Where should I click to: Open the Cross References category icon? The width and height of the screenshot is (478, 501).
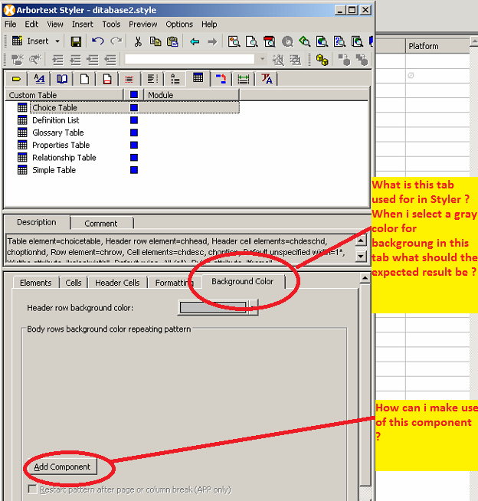tap(221, 79)
